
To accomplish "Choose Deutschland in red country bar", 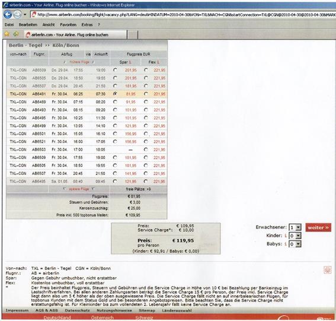I will (x=57, y=317).
